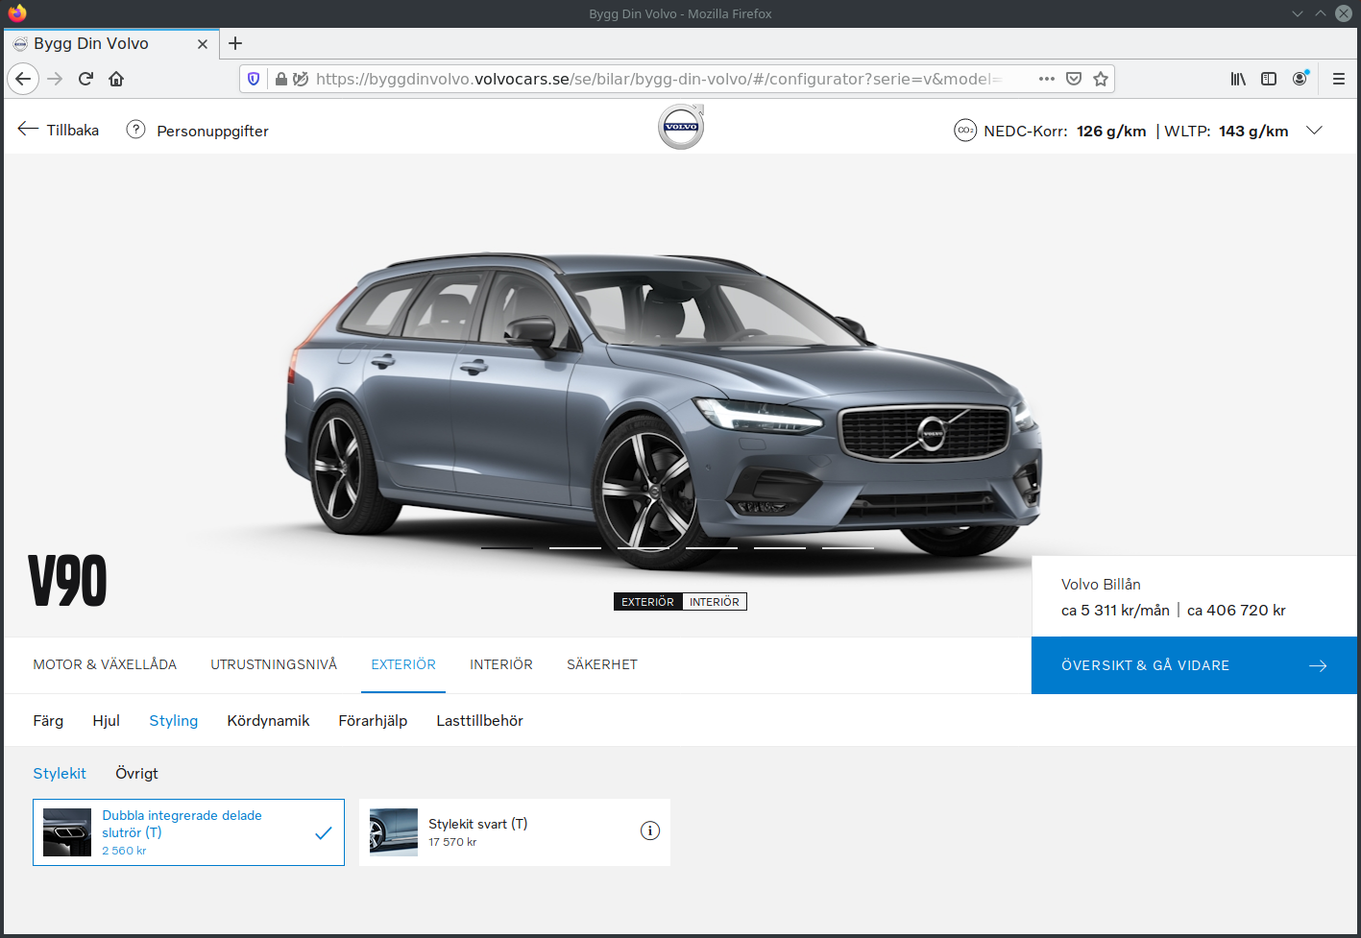This screenshot has width=1361, height=938.
Task: Open the Säkerhet tab
Action: click(x=602, y=664)
